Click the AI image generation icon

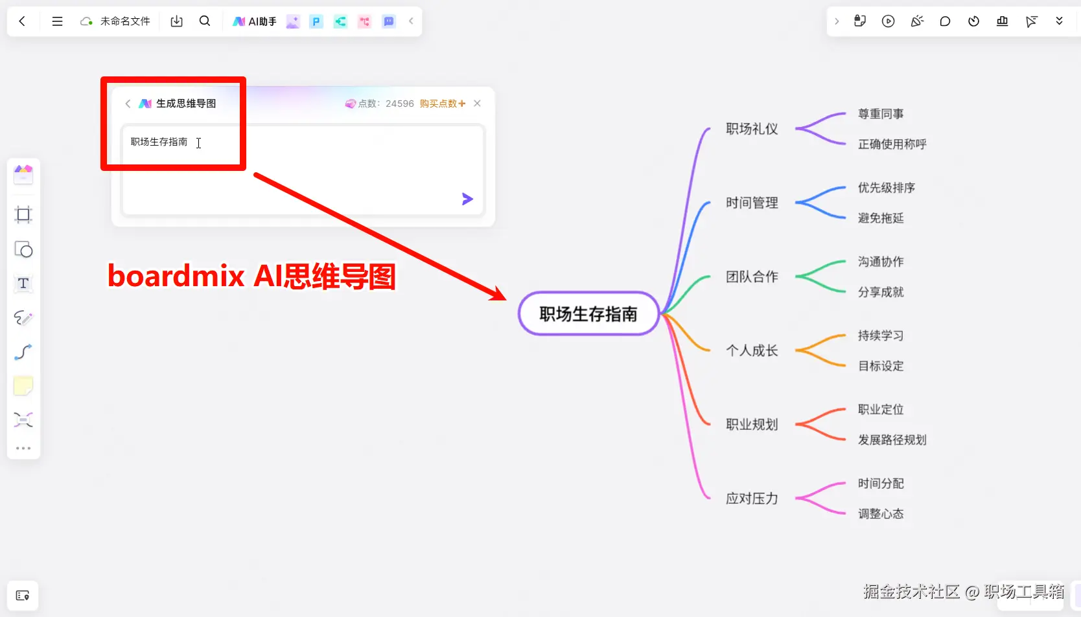coord(293,21)
